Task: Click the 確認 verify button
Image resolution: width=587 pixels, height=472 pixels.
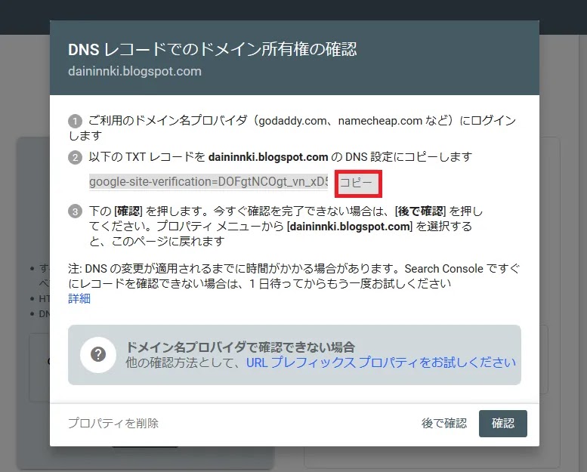Action: [503, 424]
